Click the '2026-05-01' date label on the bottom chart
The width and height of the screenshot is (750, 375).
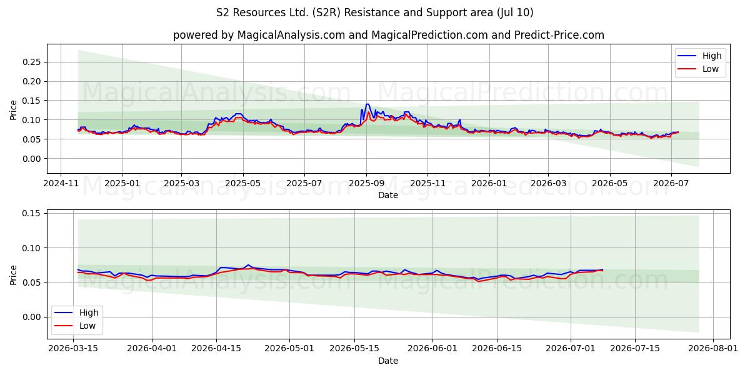(x=290, y=349)
